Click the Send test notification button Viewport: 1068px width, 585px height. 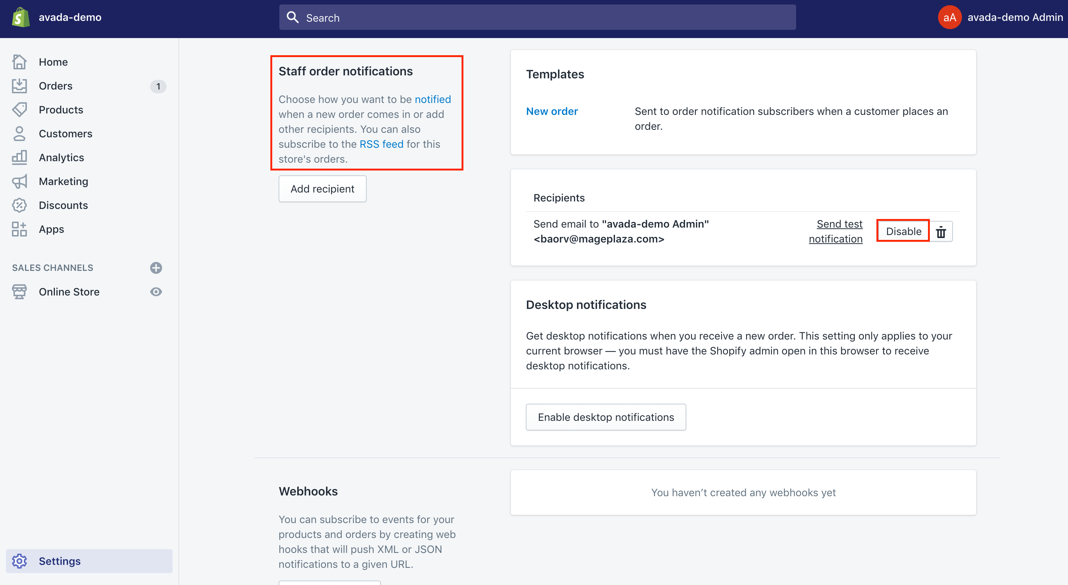(836, 231)
